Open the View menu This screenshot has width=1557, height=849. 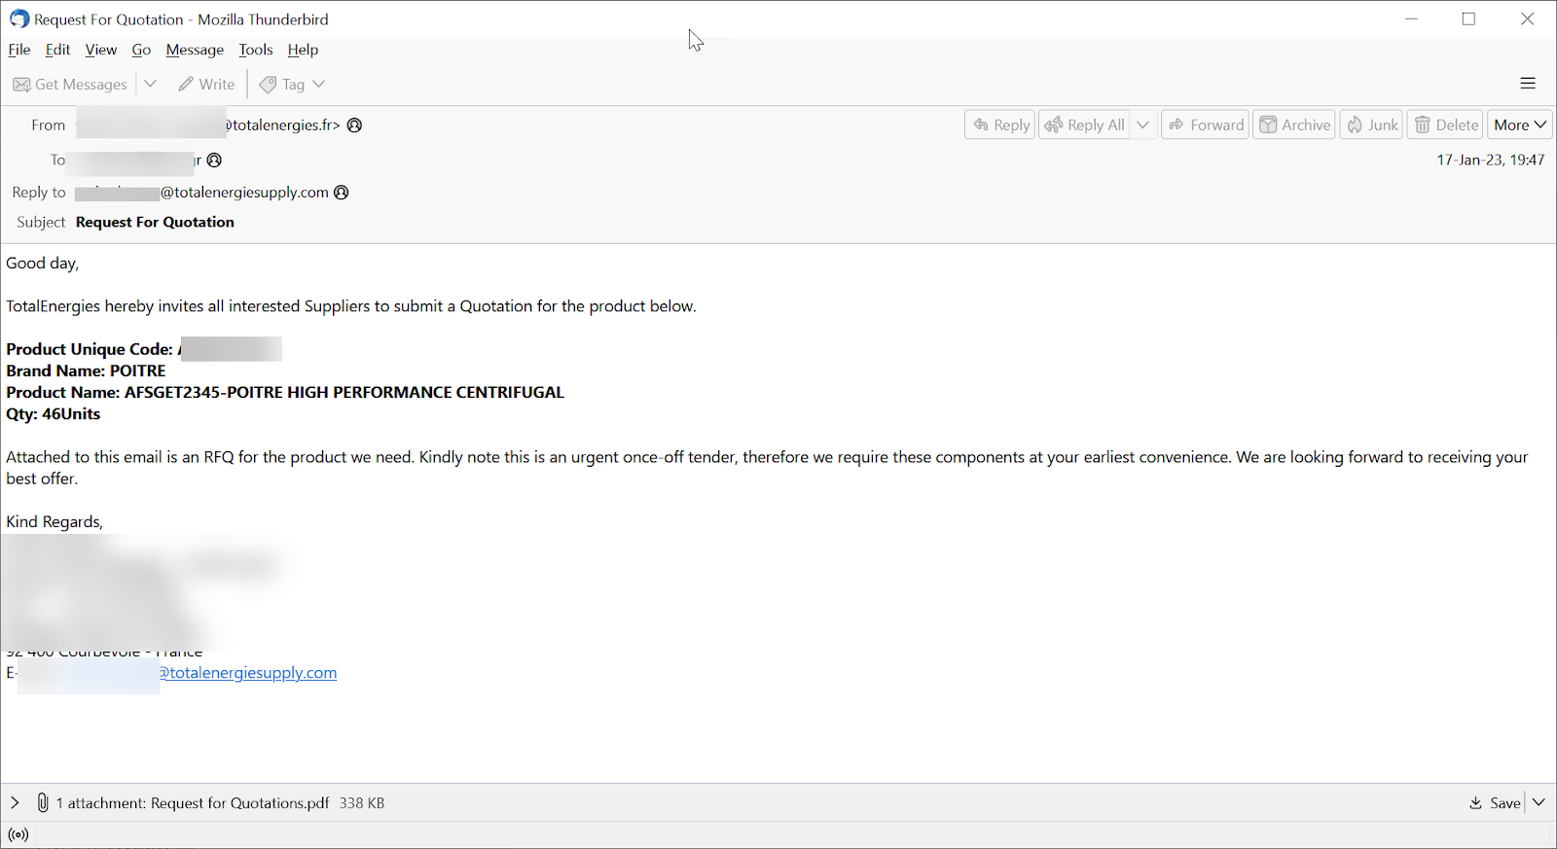pyautogui.click(x=101, y=50)
